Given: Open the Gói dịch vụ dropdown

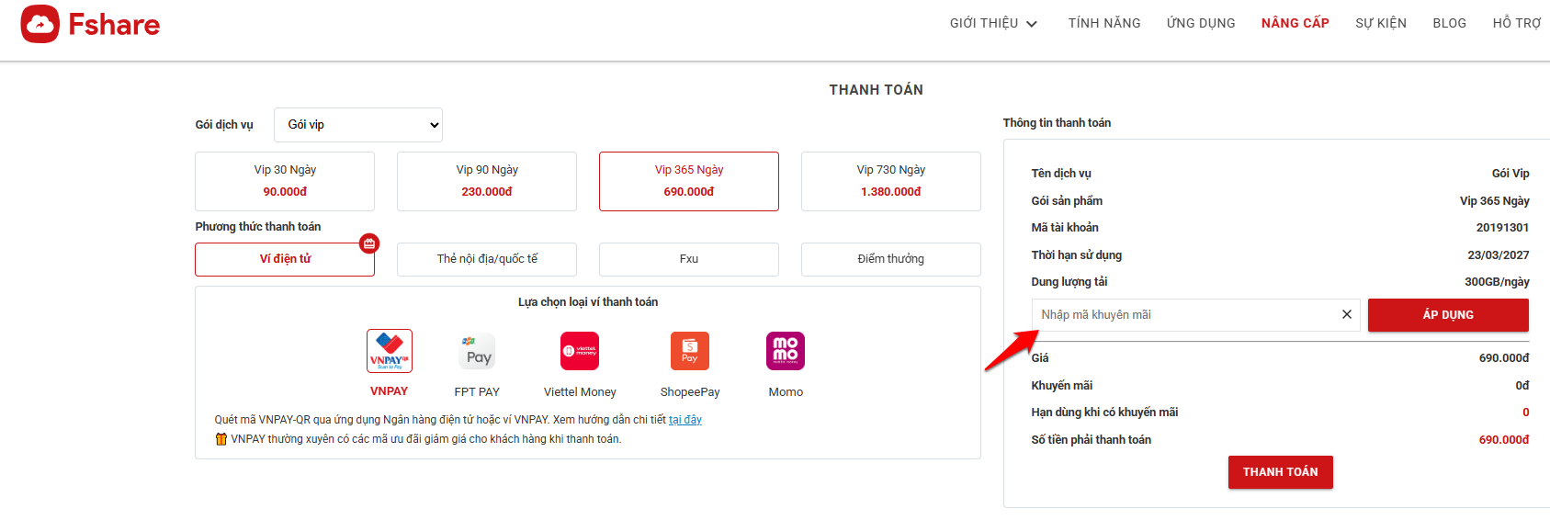Looking at the screenshot, I should [358, 125].
